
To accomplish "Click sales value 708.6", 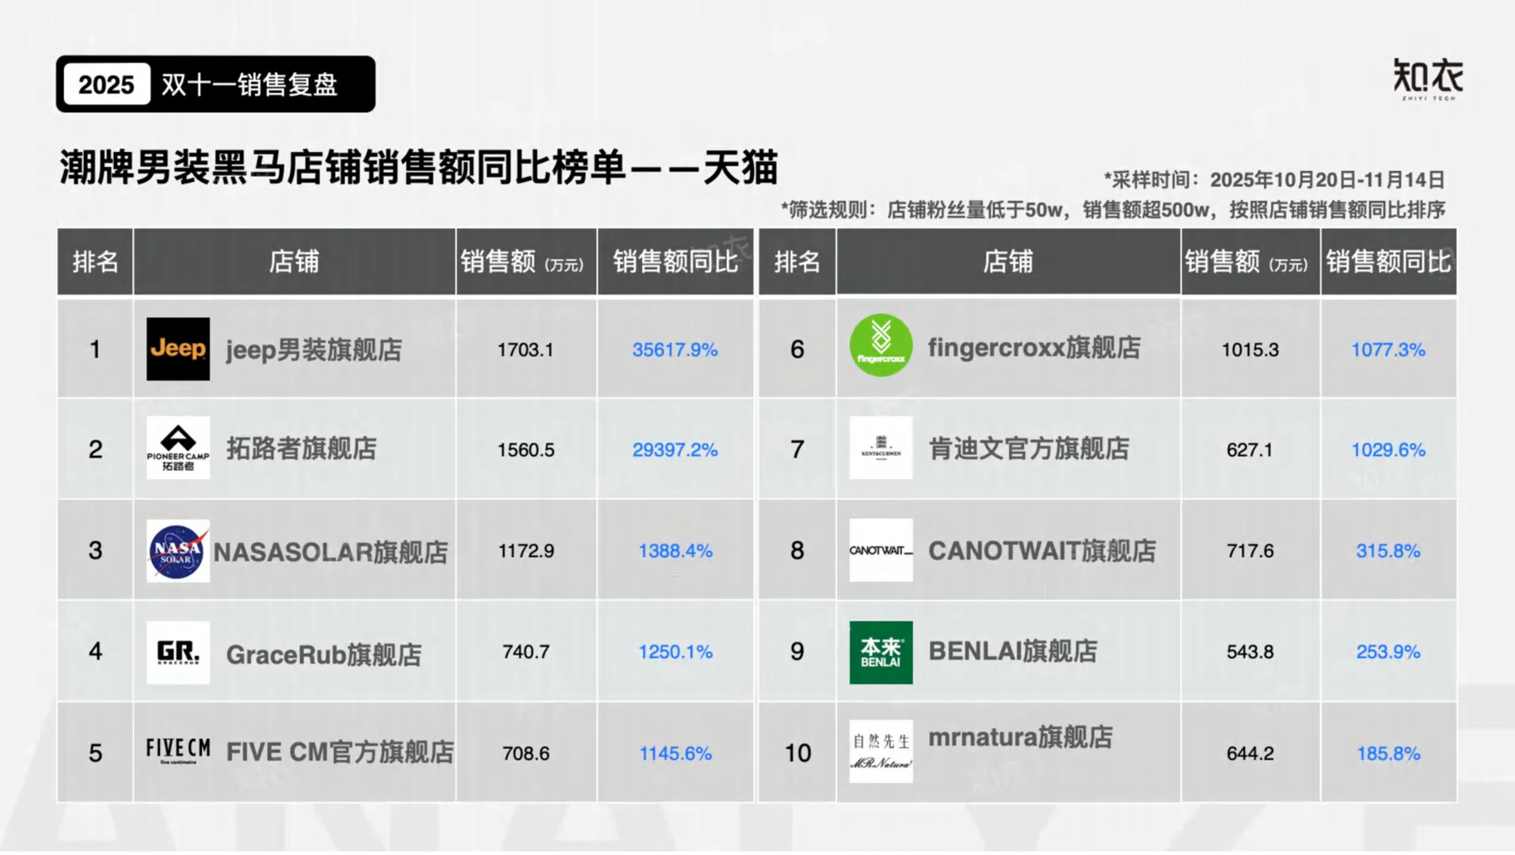I will click(526, 753).
